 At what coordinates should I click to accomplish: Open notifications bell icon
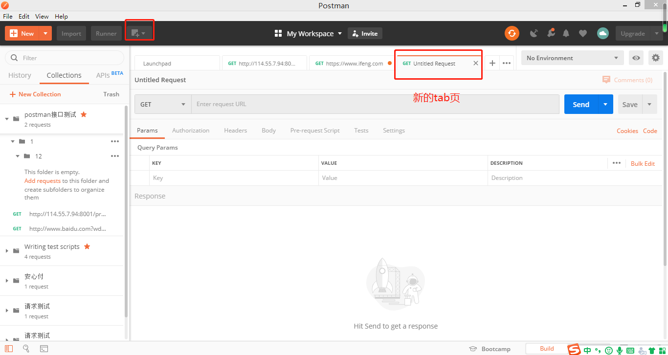(566, 33)
